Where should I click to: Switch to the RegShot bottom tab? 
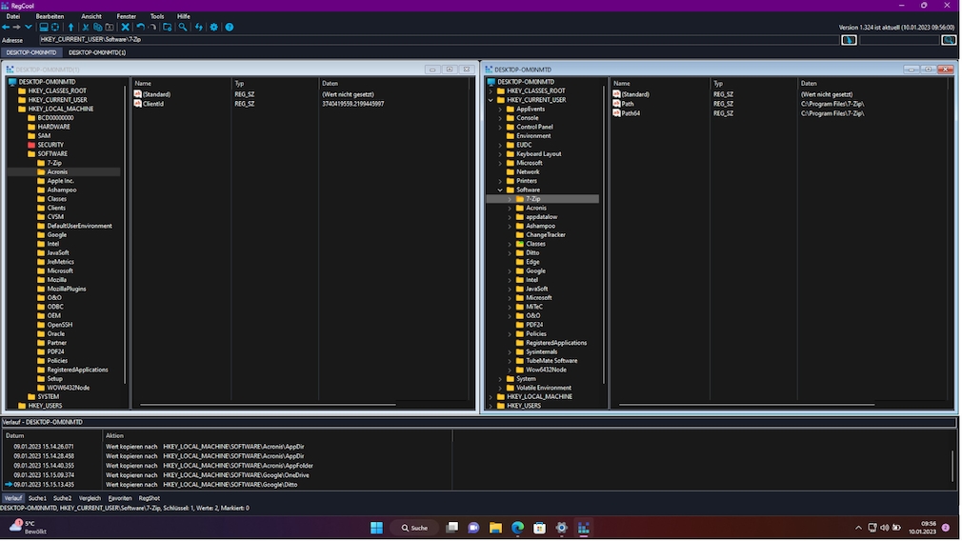[x=150, y=498]
